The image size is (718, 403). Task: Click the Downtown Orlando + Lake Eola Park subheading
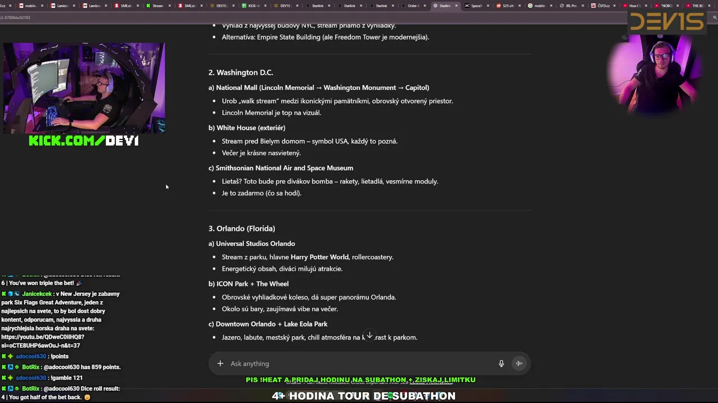pos(268,324)
